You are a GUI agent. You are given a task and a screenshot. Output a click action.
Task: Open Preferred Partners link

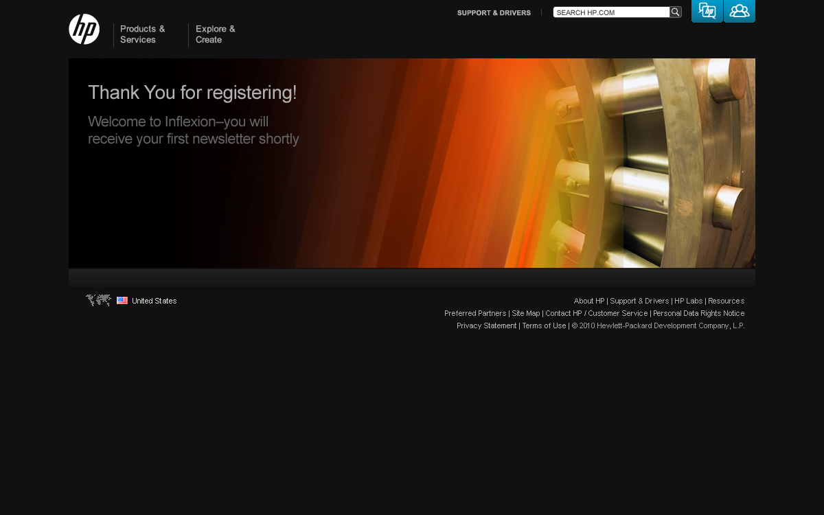point(475,313)
